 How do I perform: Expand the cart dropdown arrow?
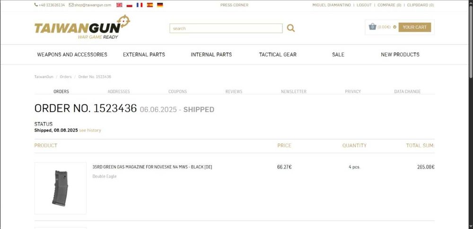(394, 27)
